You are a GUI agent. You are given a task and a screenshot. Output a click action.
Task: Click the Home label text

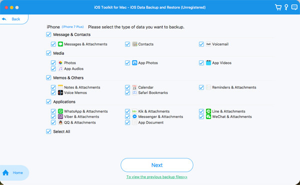coord(18,172)
